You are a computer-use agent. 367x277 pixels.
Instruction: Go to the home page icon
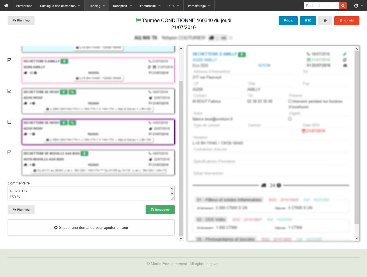click(x=6, y=6)
